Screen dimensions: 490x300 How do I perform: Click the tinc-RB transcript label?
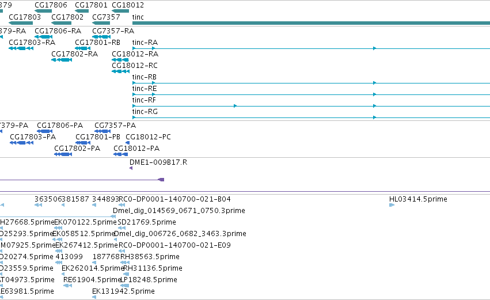[x=145, y=77]
